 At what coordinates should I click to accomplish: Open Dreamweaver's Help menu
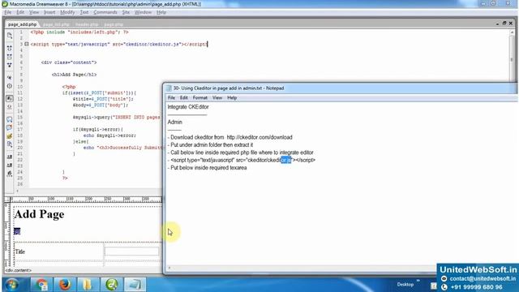click(161, 12)
